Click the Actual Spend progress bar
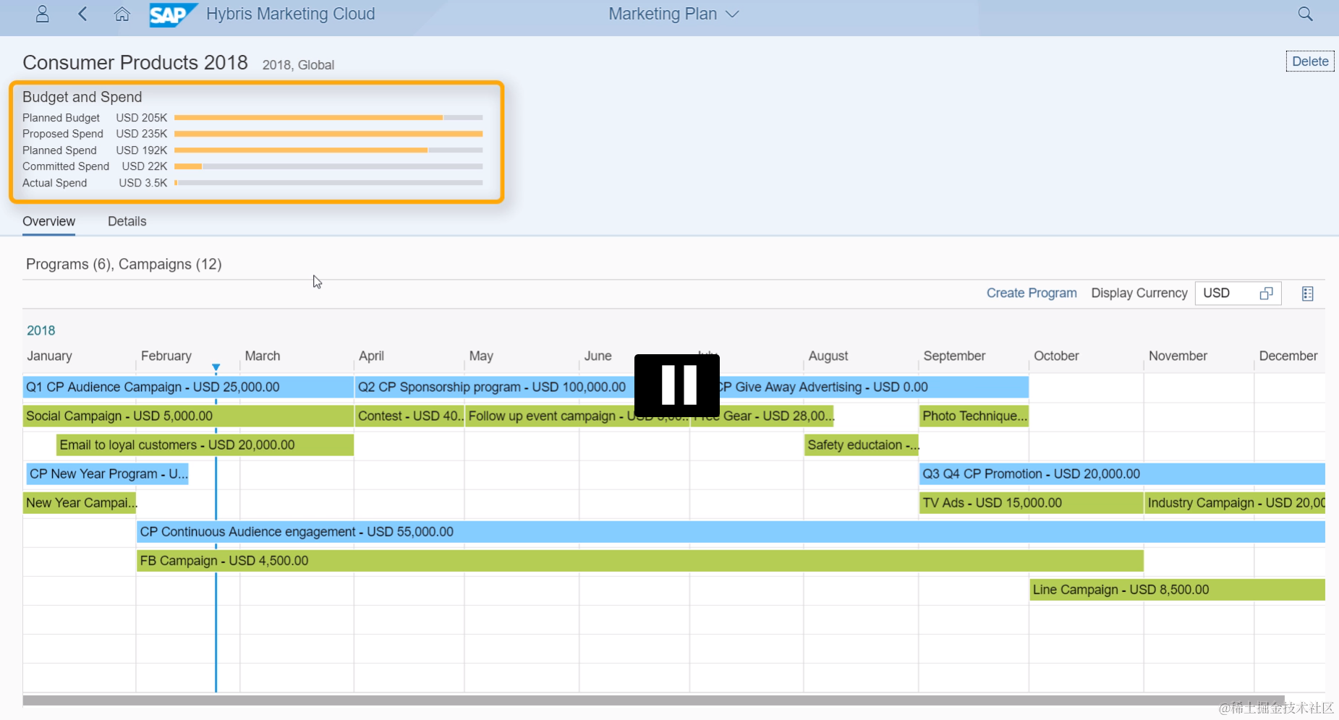This screenshot has width=1339, height=720. coord(328,183)
